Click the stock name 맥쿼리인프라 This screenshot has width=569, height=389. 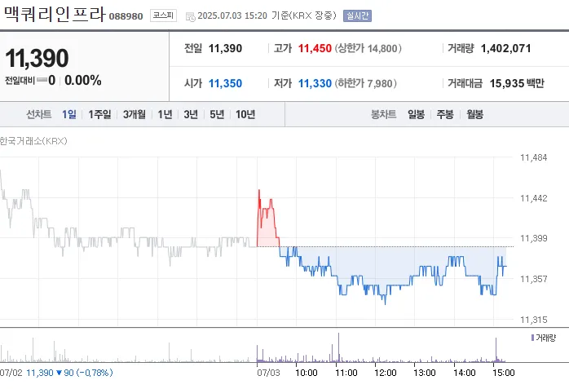pyautogui.click(x=55, y=15)
